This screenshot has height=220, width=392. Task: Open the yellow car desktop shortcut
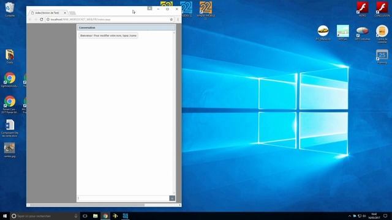click(x=323, y=32)
